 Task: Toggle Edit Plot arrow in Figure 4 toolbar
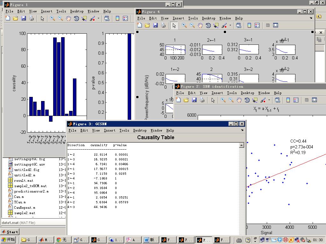(174, 25)
